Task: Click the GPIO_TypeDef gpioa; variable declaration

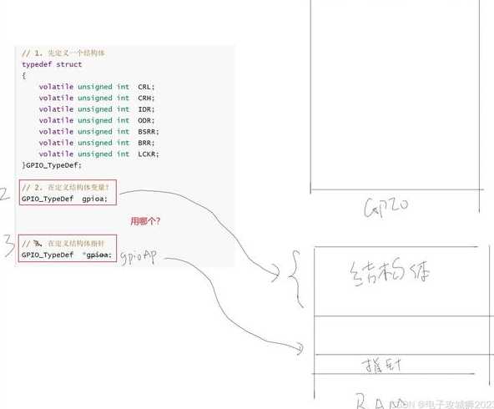Action: click(x=64, y=199)
